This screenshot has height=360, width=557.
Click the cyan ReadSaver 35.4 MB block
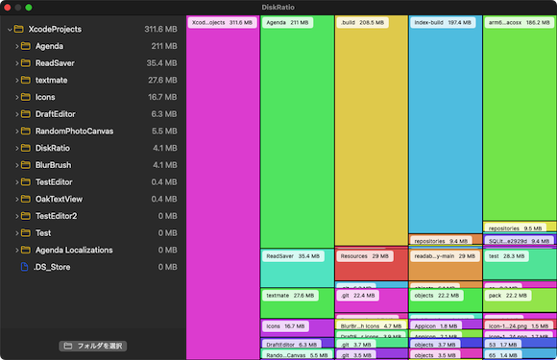coord(298,268)
